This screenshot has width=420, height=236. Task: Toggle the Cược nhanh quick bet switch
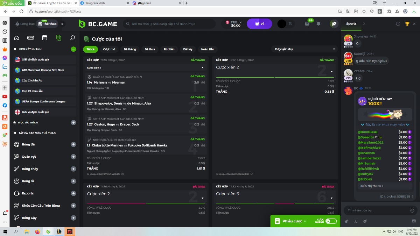click(331, 221)
